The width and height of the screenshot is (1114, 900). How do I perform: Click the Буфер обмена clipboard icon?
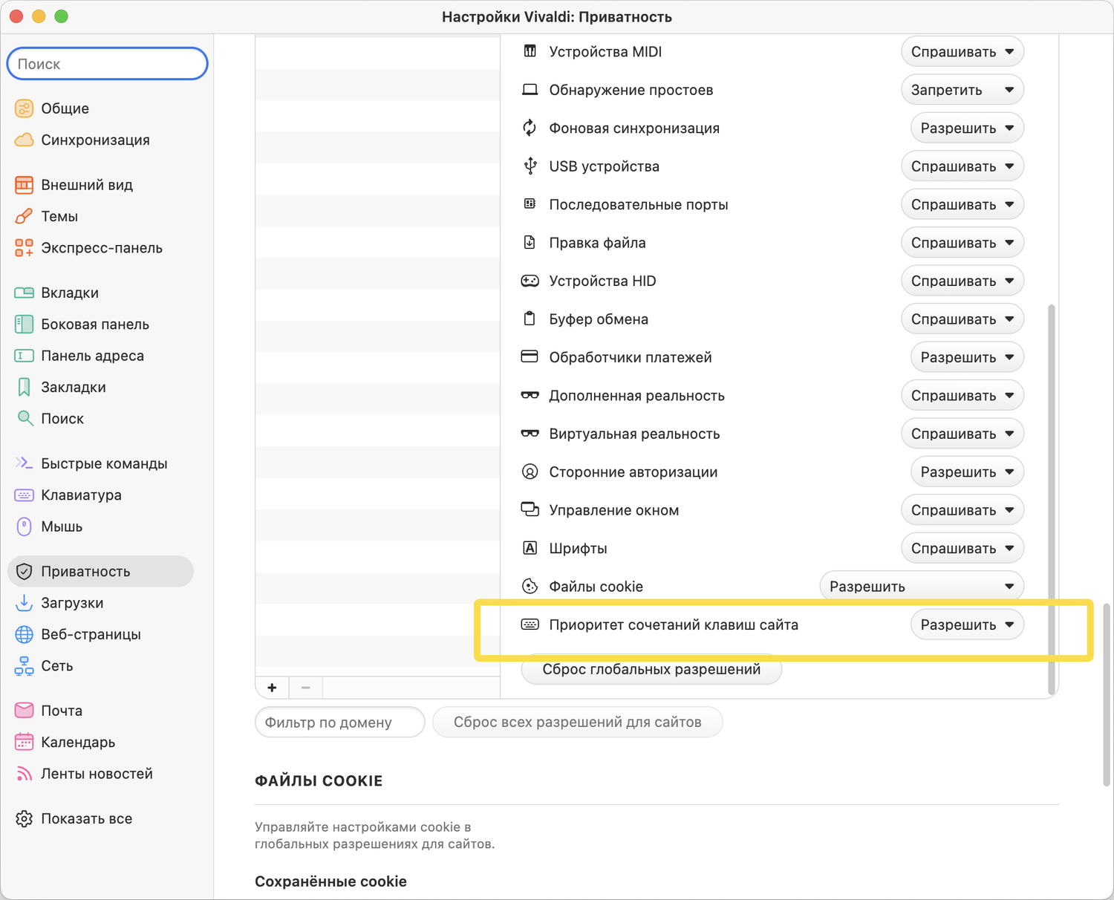530,319
